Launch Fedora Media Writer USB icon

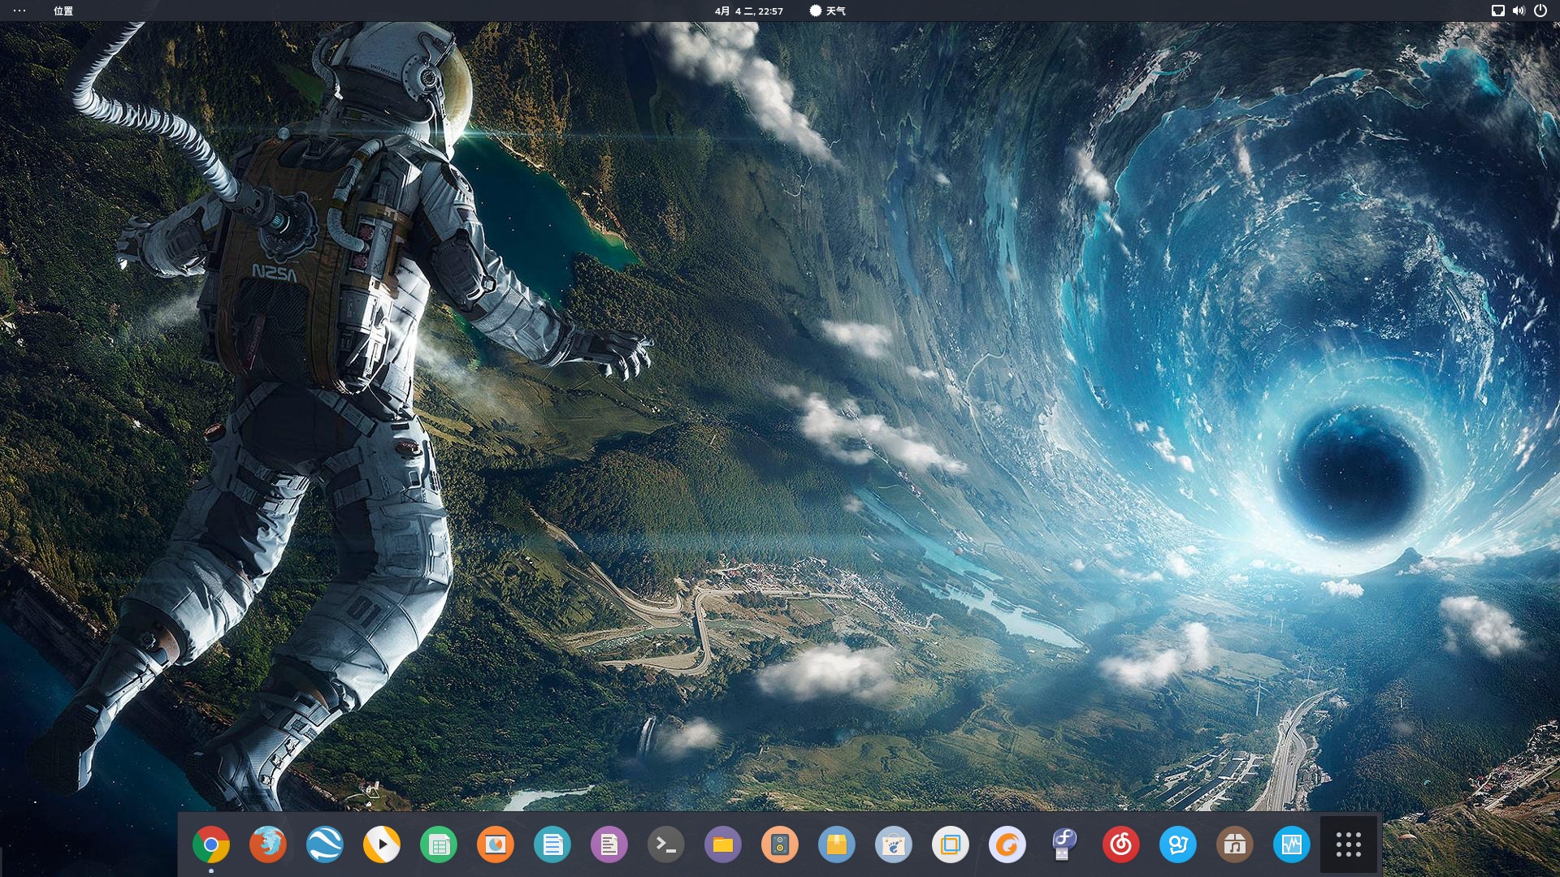(x=1064, y=845)
